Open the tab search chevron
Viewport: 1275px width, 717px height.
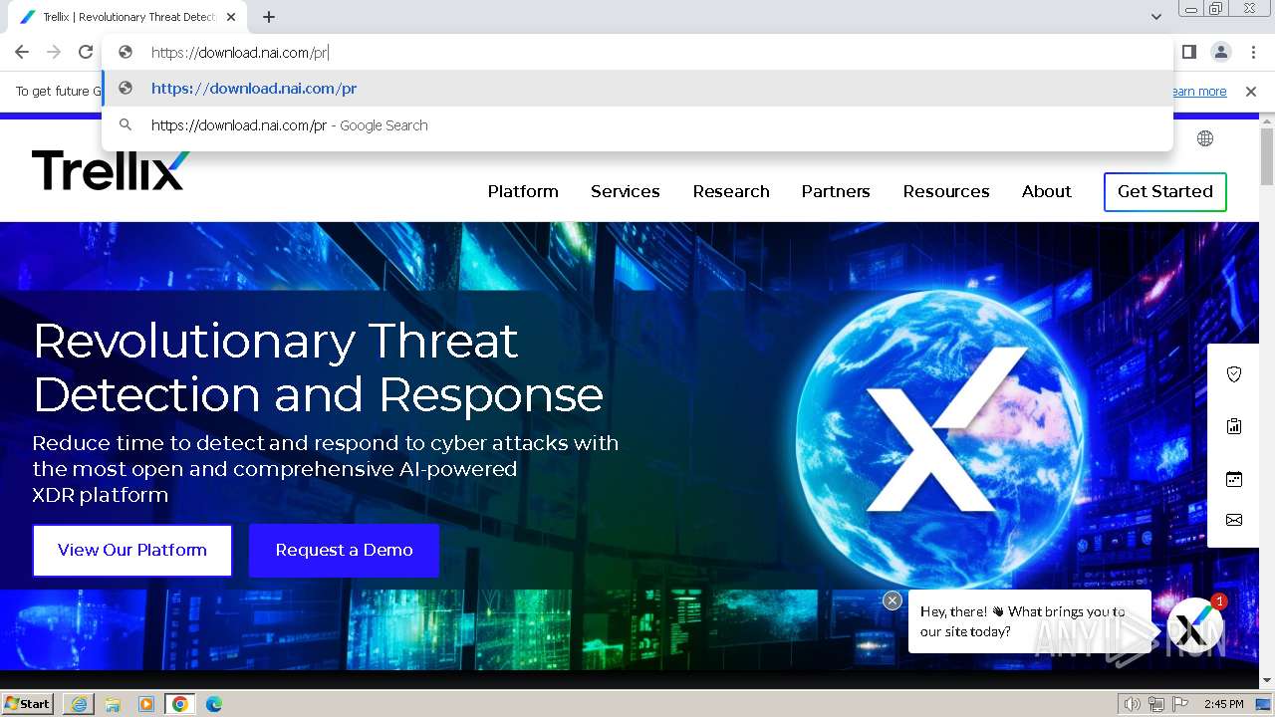click(1155, 17)
